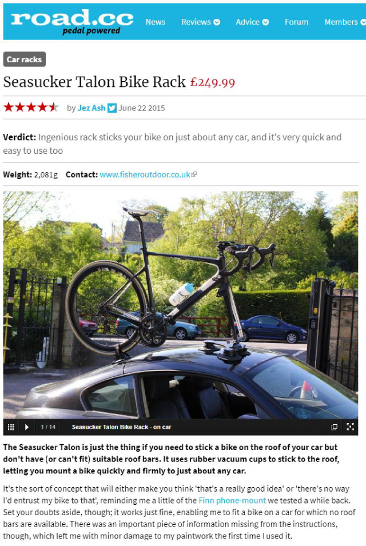Click the bike on car roof photo
This screenshot has width=366, height=546.
180,305
